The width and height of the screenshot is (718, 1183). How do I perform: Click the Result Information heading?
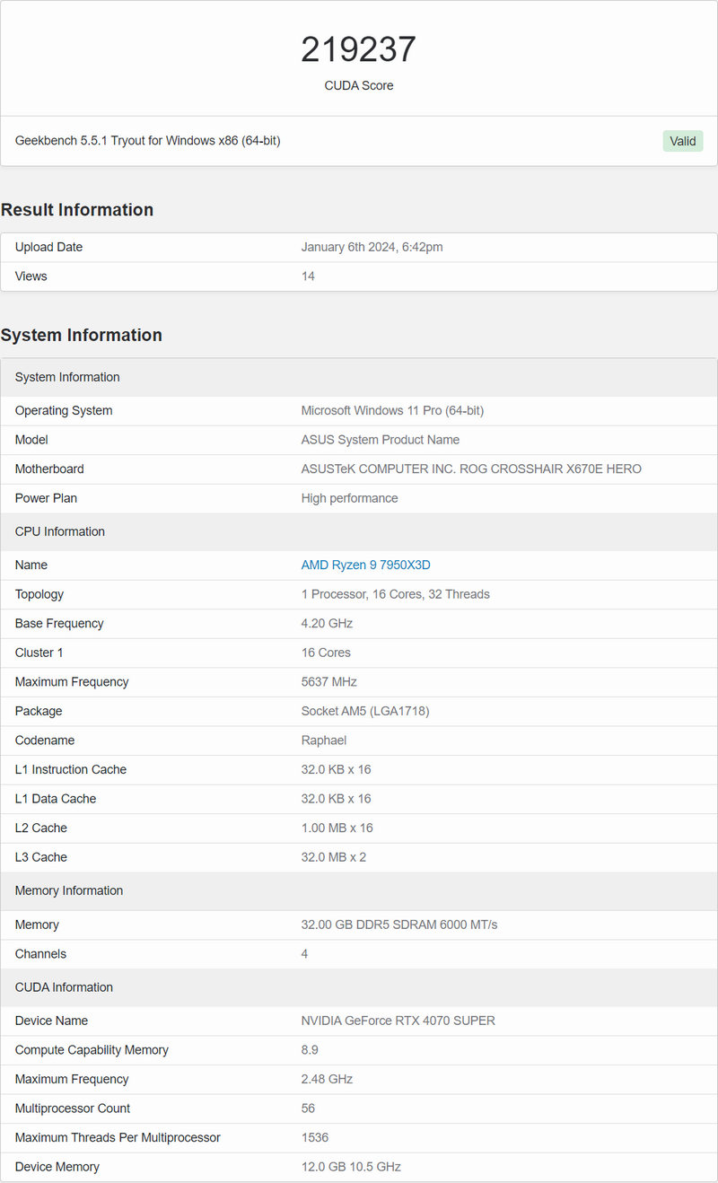pos(77,209)
